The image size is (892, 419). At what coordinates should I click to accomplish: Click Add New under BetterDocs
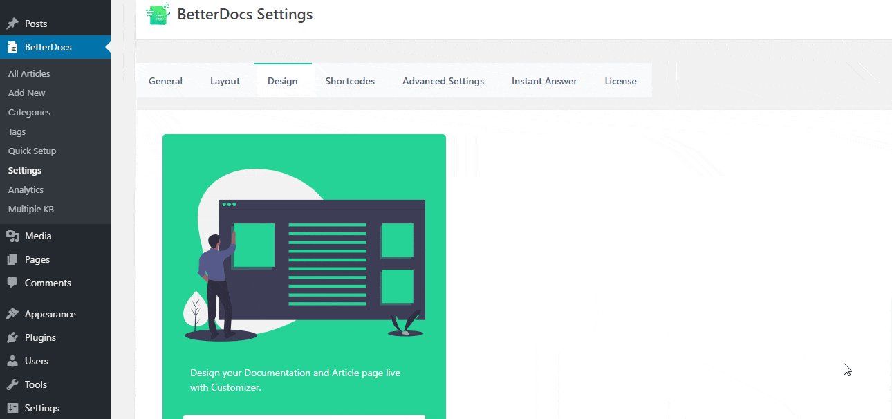pos(26,92)
